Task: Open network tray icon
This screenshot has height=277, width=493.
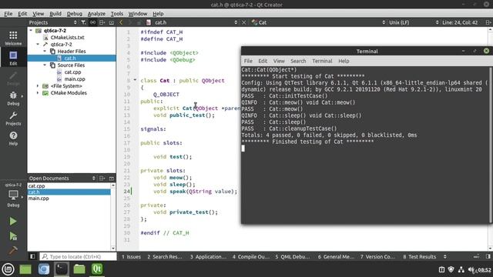Action: (461, 269)
